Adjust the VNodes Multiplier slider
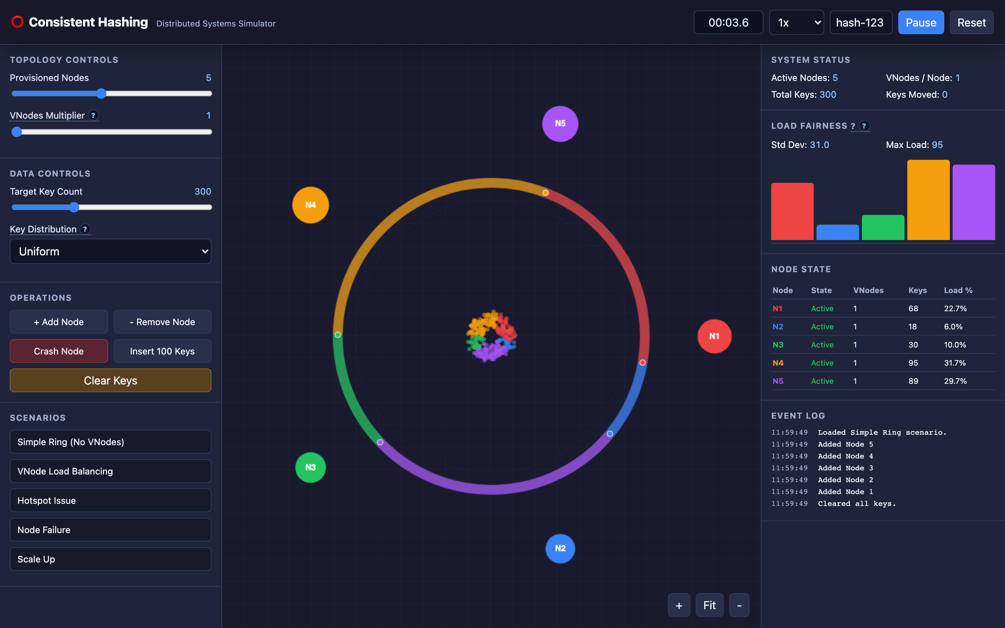Viewport: 1005px width, 628px height. point(112,132)
